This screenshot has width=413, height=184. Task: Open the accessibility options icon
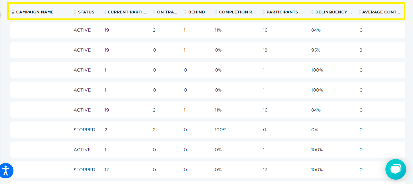pos(5,170)
